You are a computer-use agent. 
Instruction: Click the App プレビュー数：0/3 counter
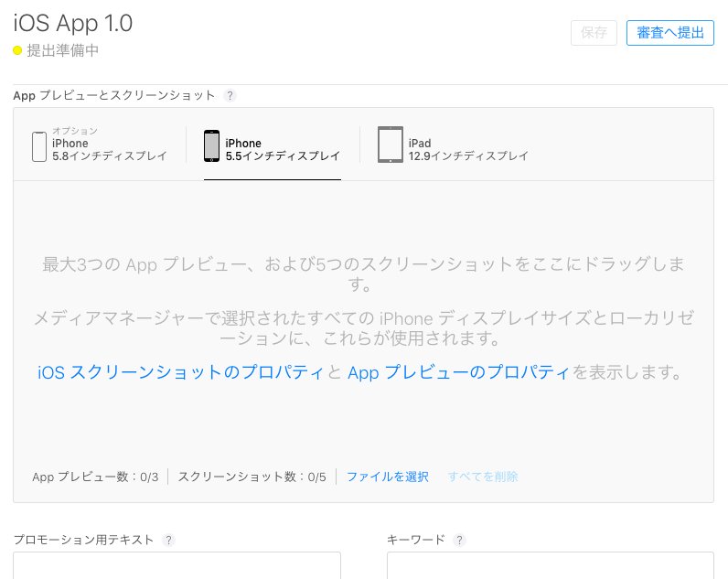tap(95, 477)
